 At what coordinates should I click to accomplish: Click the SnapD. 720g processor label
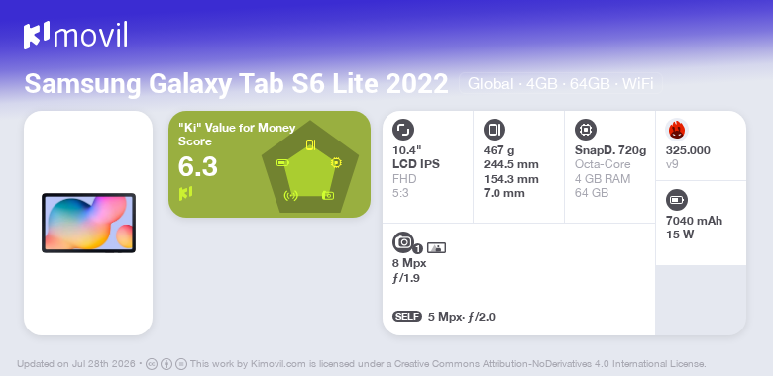[x=610, y=150]
